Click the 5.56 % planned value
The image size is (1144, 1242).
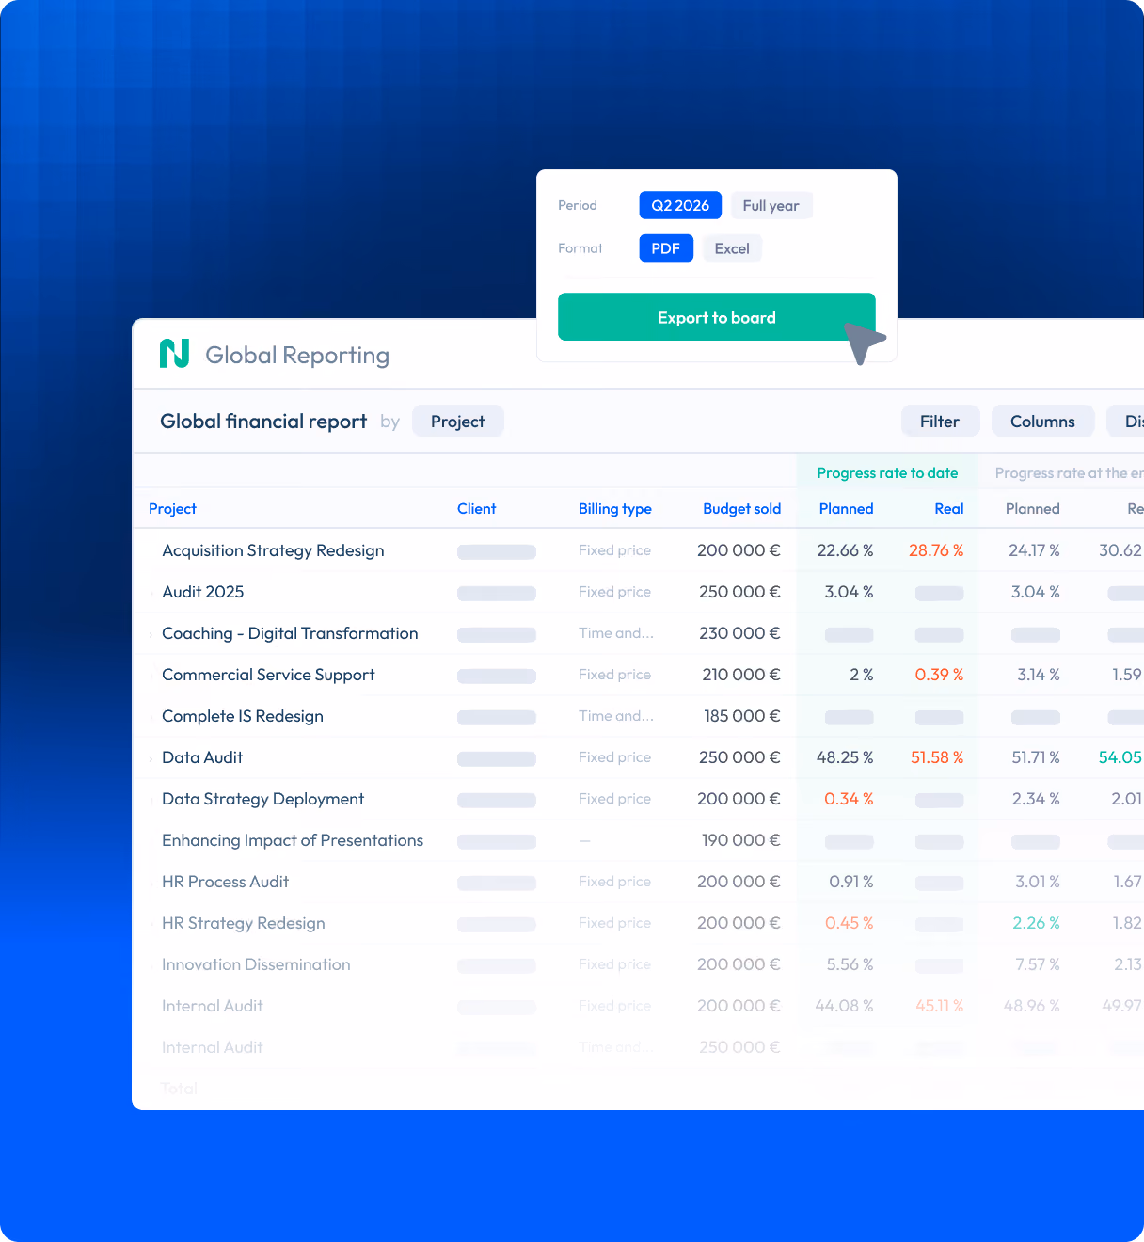click(x=850, y=964)
